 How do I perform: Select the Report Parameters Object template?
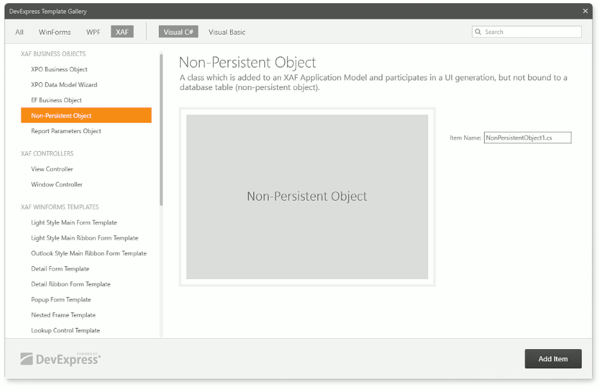pyautogui.click(x=66, y=131)
